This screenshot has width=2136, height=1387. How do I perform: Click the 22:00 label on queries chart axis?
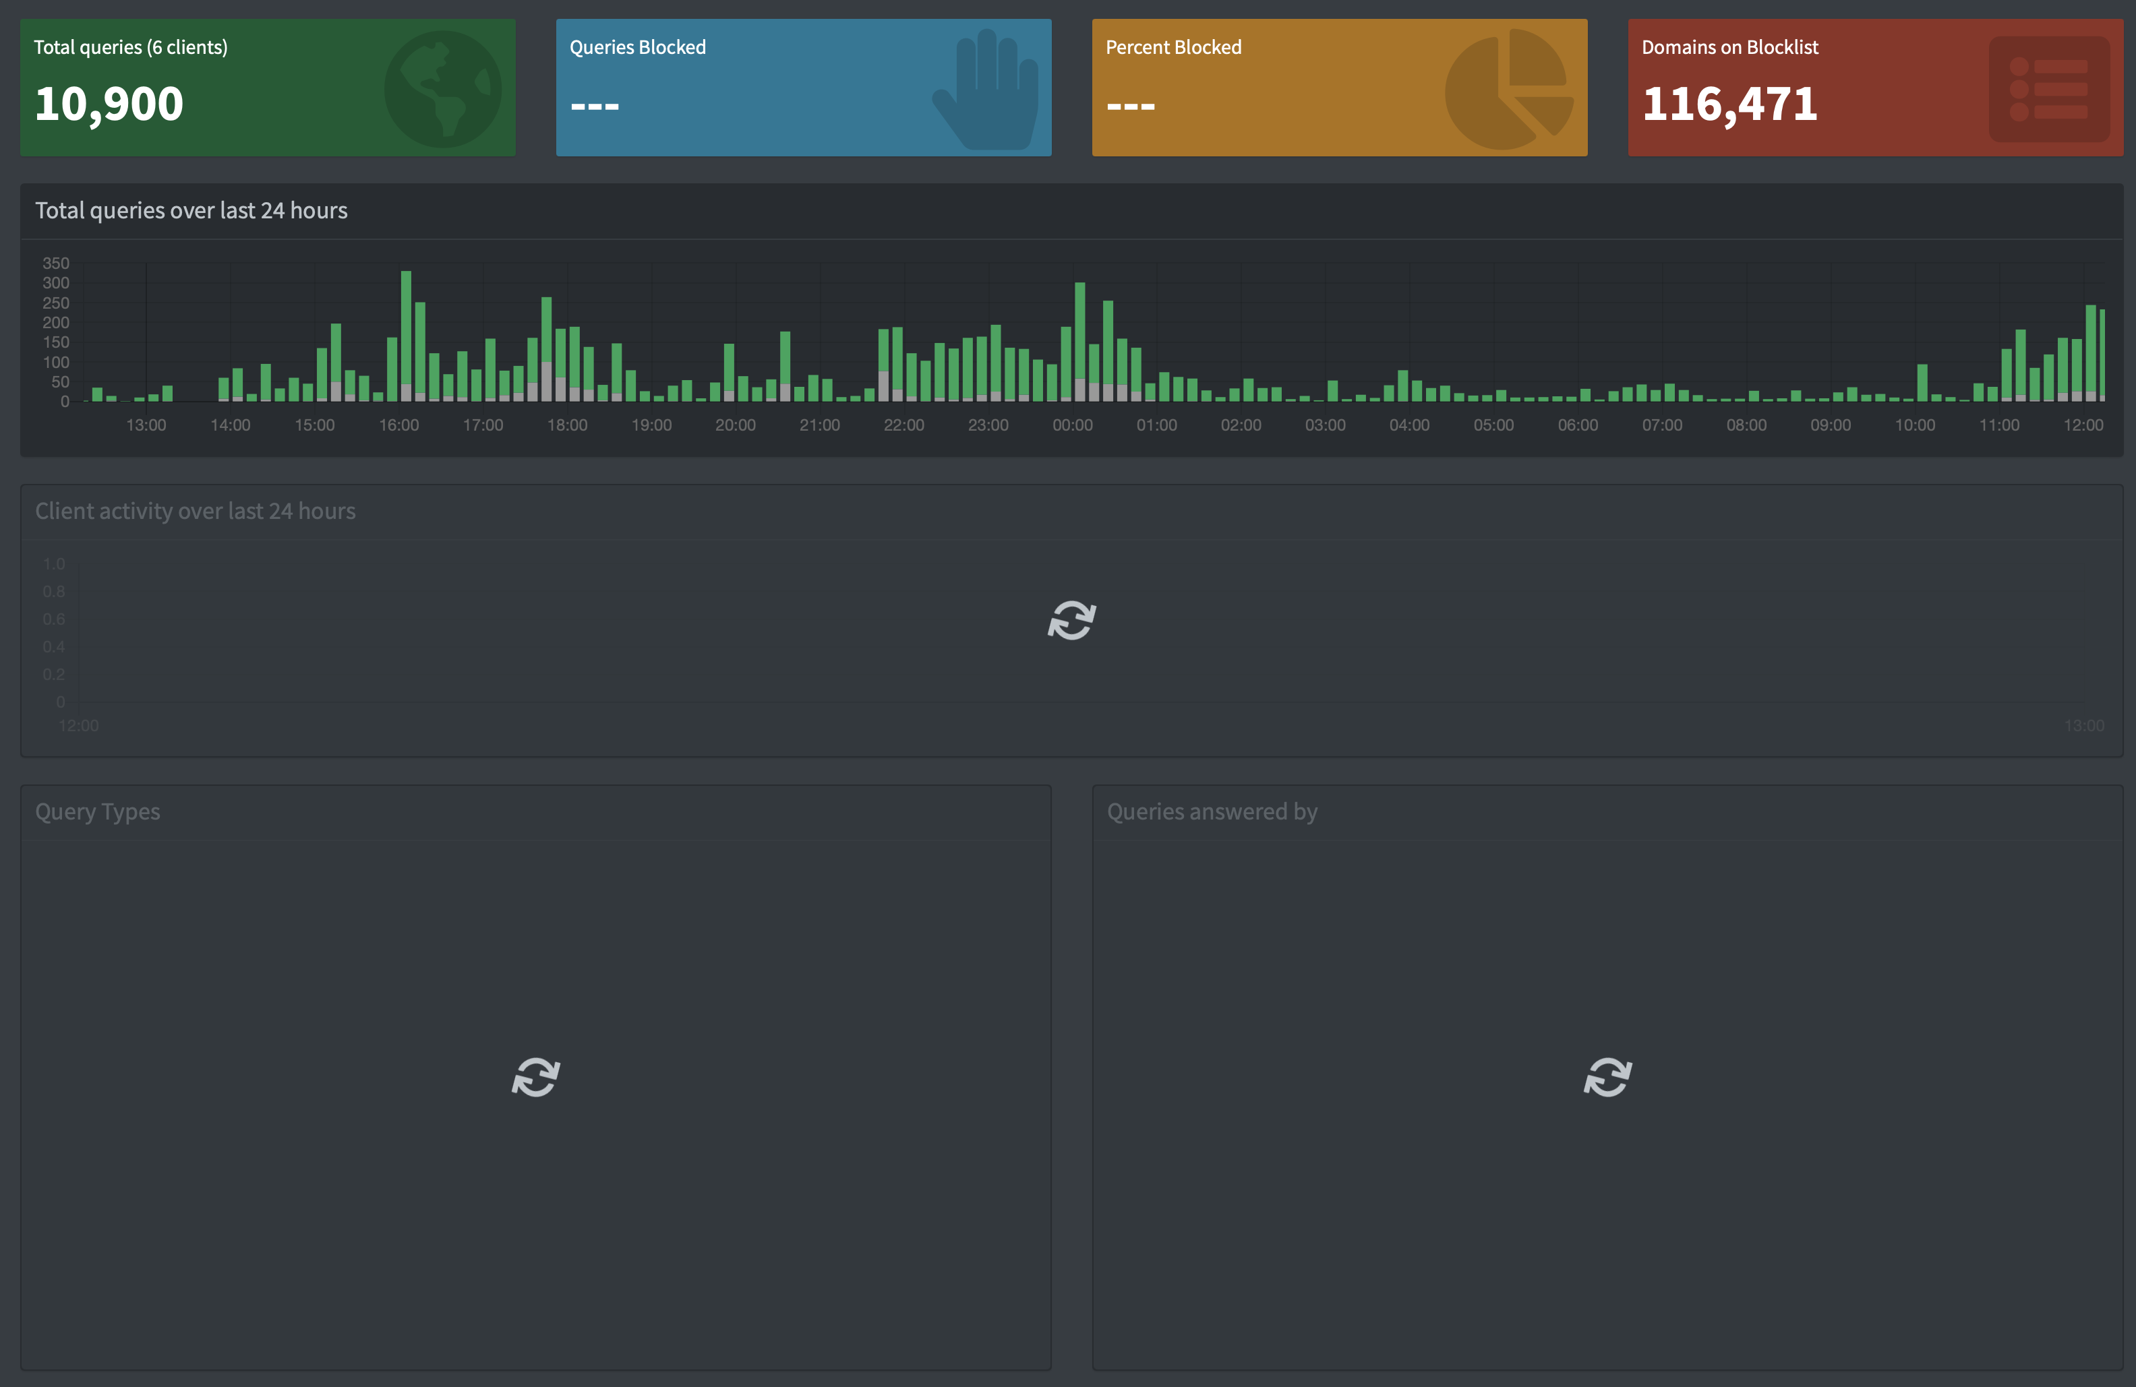coord(903,425)
